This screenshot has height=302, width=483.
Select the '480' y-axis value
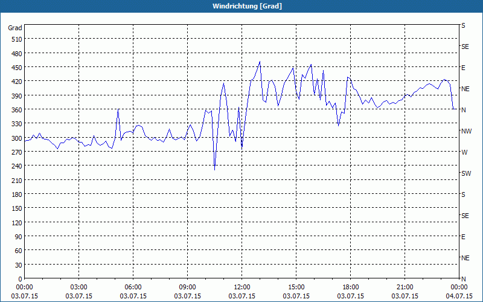coord(18,54)
